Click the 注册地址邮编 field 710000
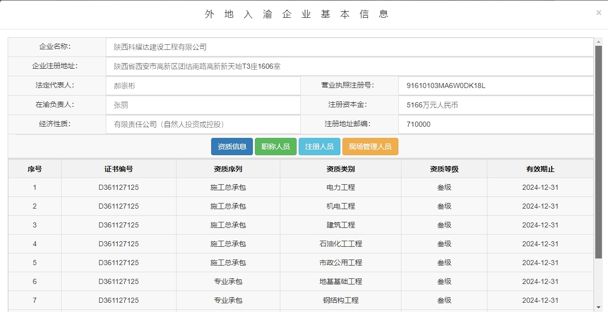The width and height of the screenshot is (608, 317). (496, 125)
